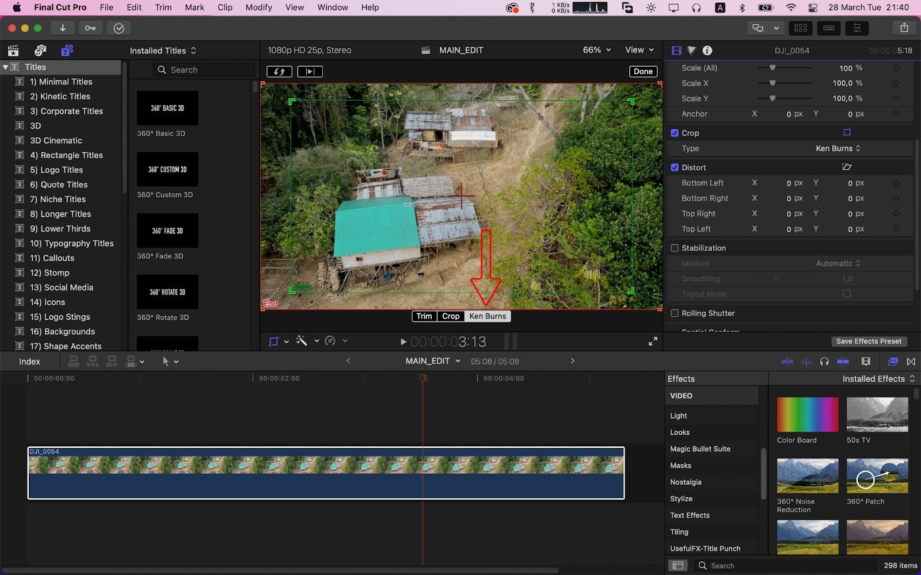Screen dimensions: 921x575
Task: Add keyframe for Bottom Left distort
Action: click(896, 183)
